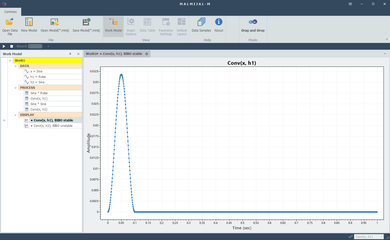Click the ribbon display options button
390x240 pixels.
(x=350, y=4)
